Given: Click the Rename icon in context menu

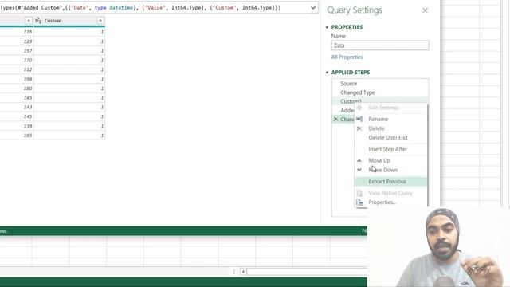Looking at the screenshot, I should point(359,119).
